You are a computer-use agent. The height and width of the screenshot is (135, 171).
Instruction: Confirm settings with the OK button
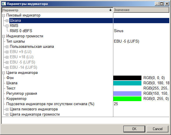(x=134, y=129)
